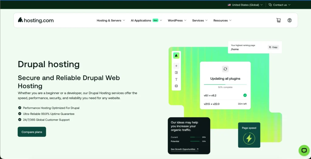The height and width of the screenshot is (159, 311).
Task: Click the organic traffic ideas card heading
Action: click(x=184, y=126)
